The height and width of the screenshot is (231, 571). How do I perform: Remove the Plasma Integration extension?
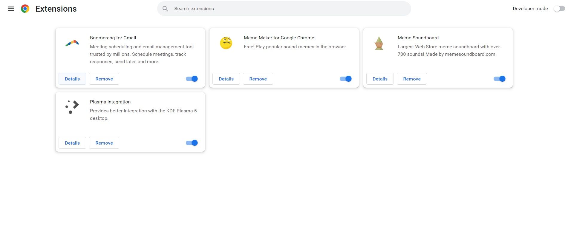point(104,143)
